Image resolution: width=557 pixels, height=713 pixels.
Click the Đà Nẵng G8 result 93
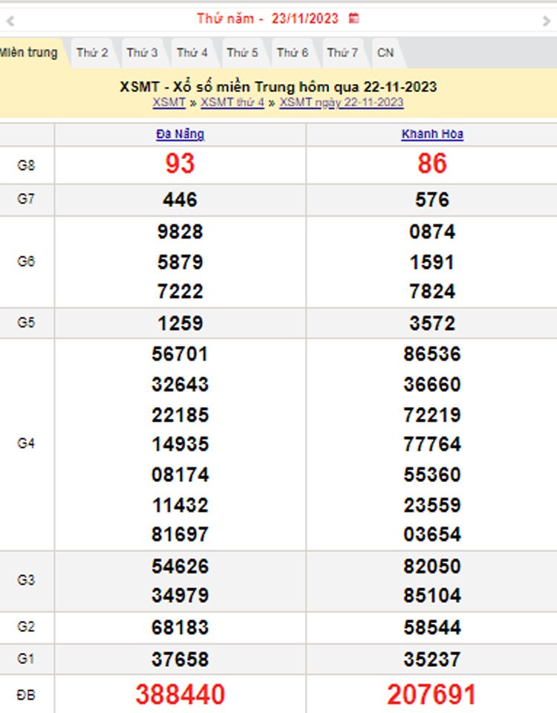180,164
